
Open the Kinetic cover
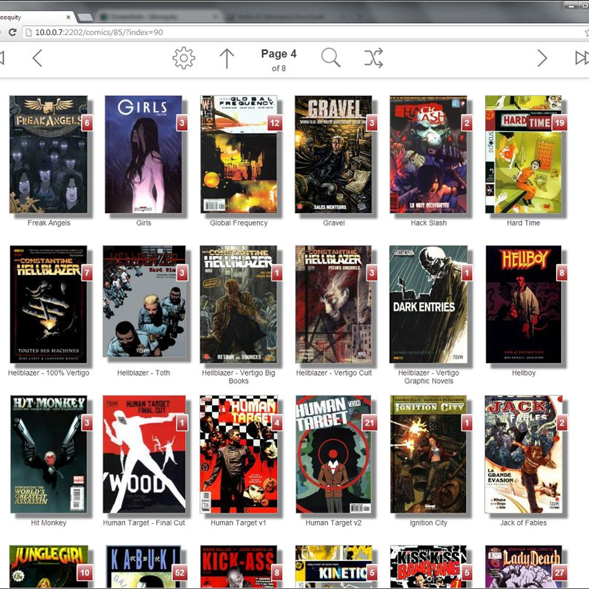point(334,567)
